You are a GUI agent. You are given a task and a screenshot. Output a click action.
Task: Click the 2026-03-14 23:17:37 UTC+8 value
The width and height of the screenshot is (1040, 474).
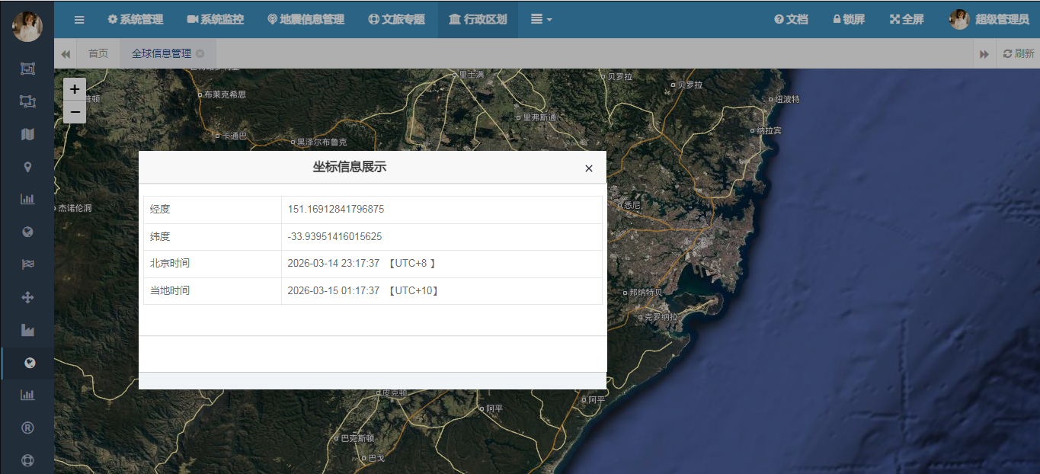(362, 264)
